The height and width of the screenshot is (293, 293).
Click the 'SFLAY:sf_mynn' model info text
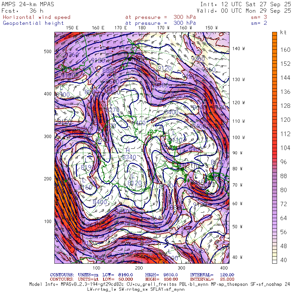click(167, 289)
